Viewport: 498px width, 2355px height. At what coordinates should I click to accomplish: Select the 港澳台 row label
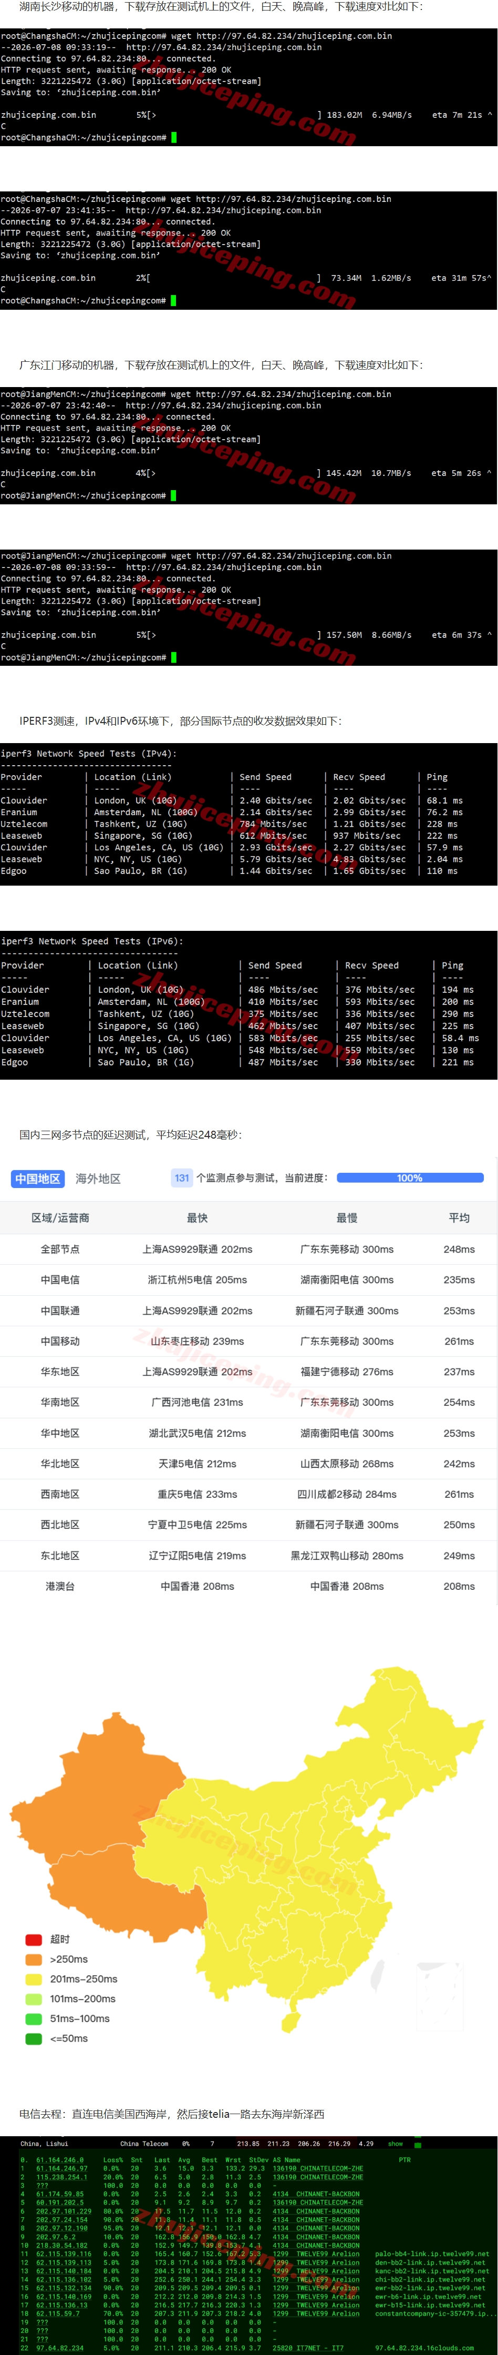60,1586
